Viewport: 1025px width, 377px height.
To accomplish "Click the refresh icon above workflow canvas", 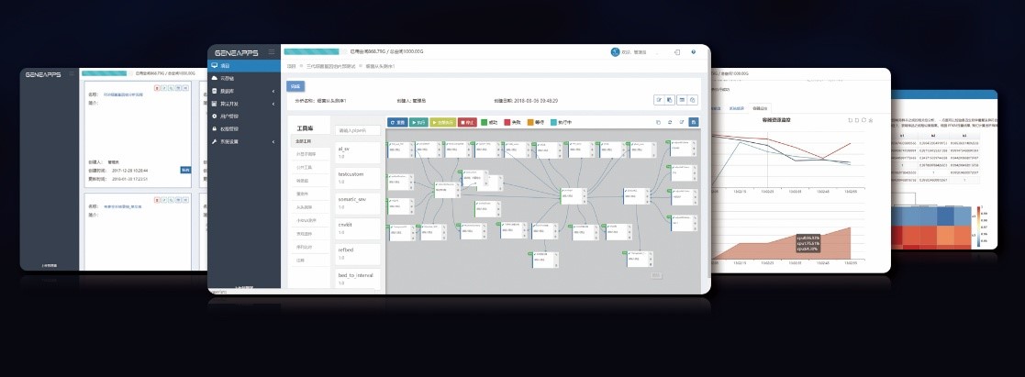I will pyautogui.click(x=669, y=121).
